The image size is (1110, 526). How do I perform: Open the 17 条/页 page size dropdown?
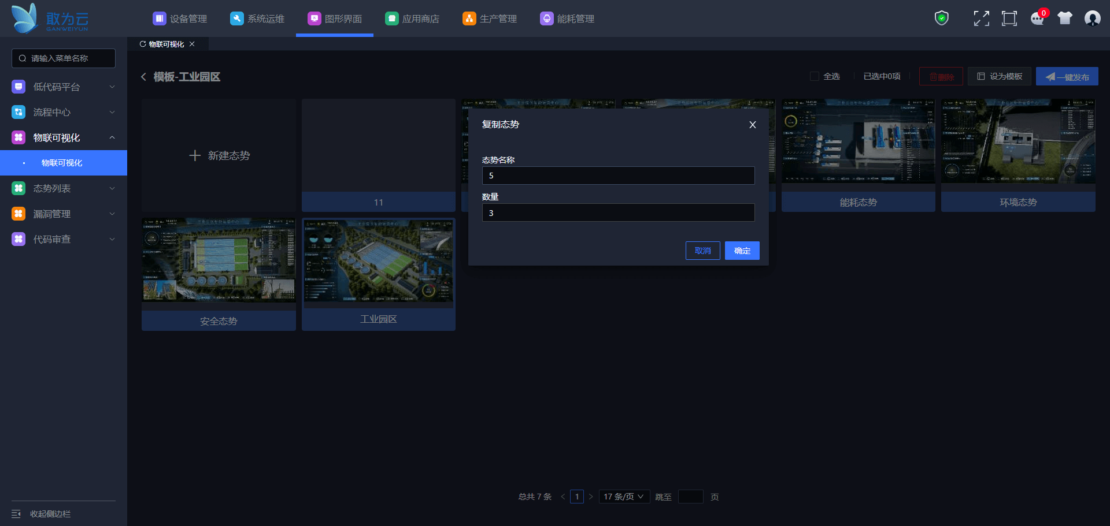tap(624, 497)
